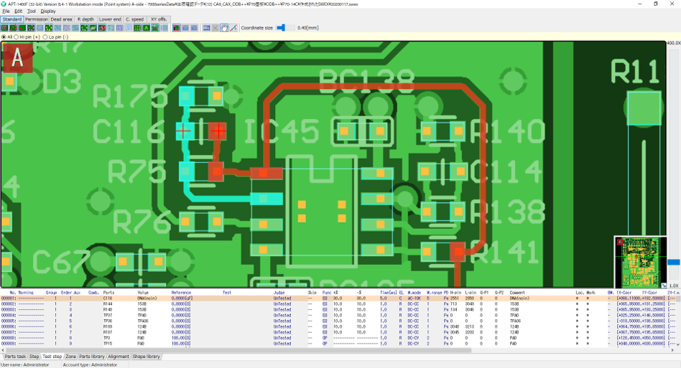
Task: Switch to the Standard toolbar tab
Action: coord(11,19)
